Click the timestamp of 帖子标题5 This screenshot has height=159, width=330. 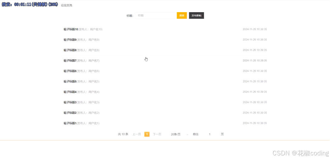[x=255, y=81]
